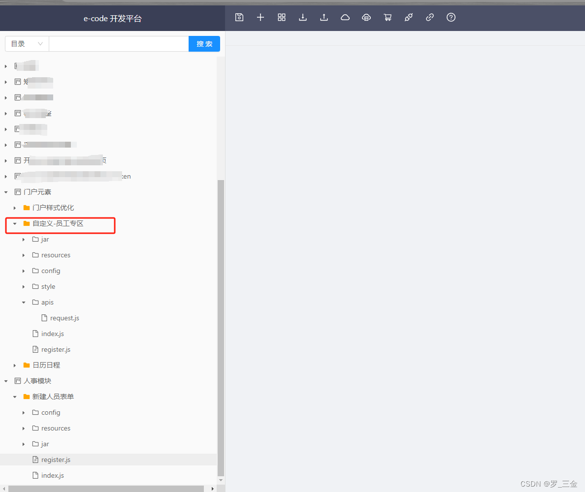Viewport: 585px width, 492px height.
Task: Click the 门户元素 module icon
Action: pos(18,192)
